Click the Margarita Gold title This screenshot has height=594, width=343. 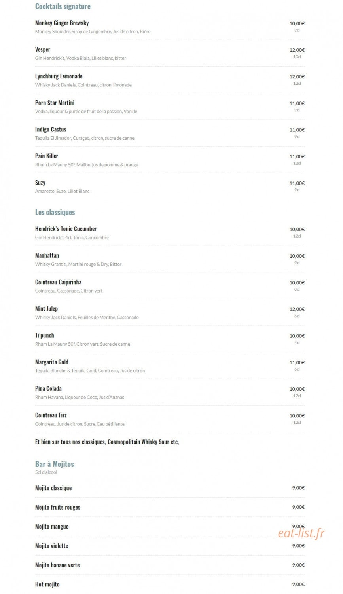(52, 362)
